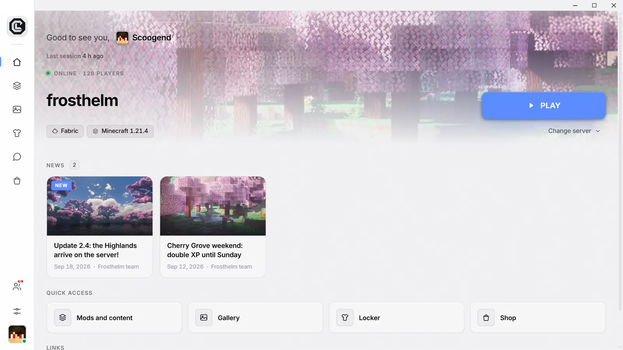The width and height of the screenshot is (623, 350).
Task: Open the Home page from the sidebar
Action: [17, 62]
